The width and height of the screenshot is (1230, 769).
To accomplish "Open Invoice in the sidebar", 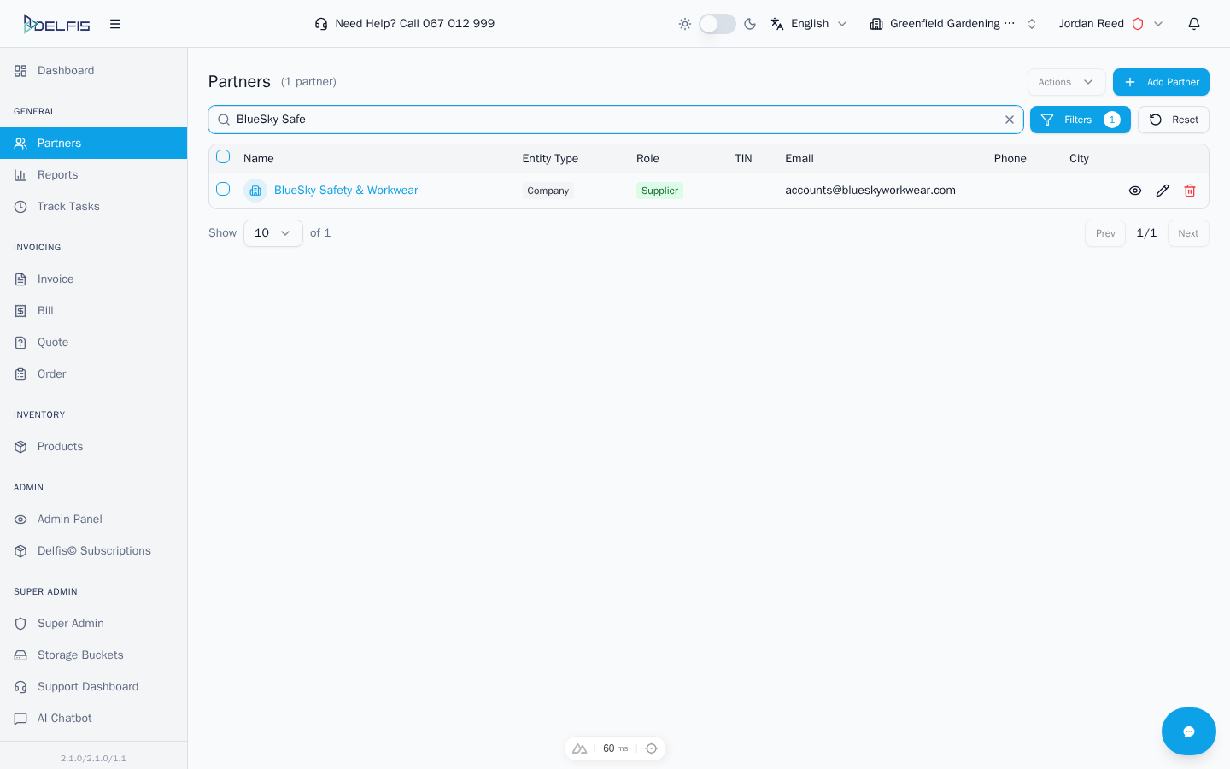I will pyautogui.click(x=56, y=279).
